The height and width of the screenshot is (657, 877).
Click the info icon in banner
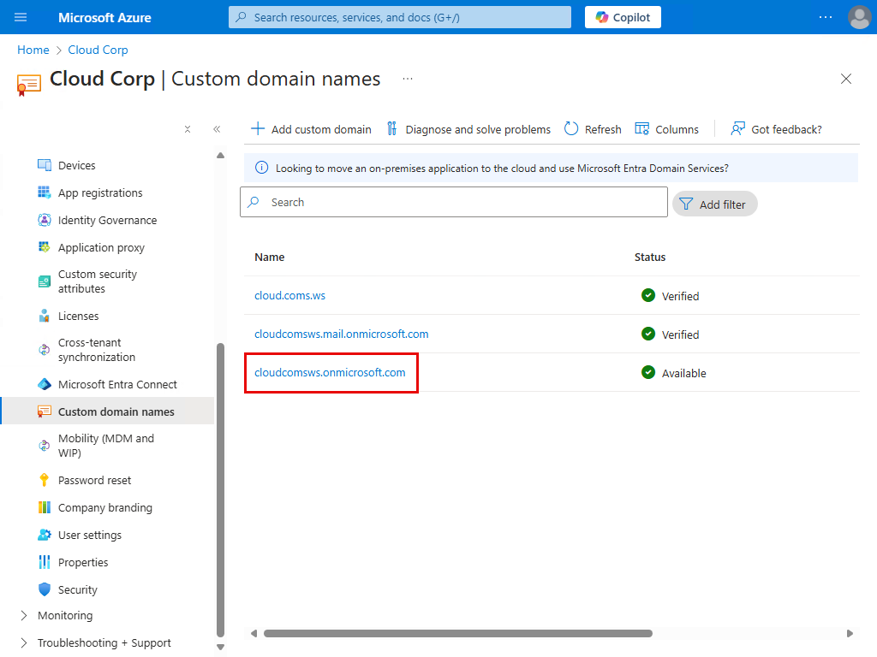tap(261, 168)
